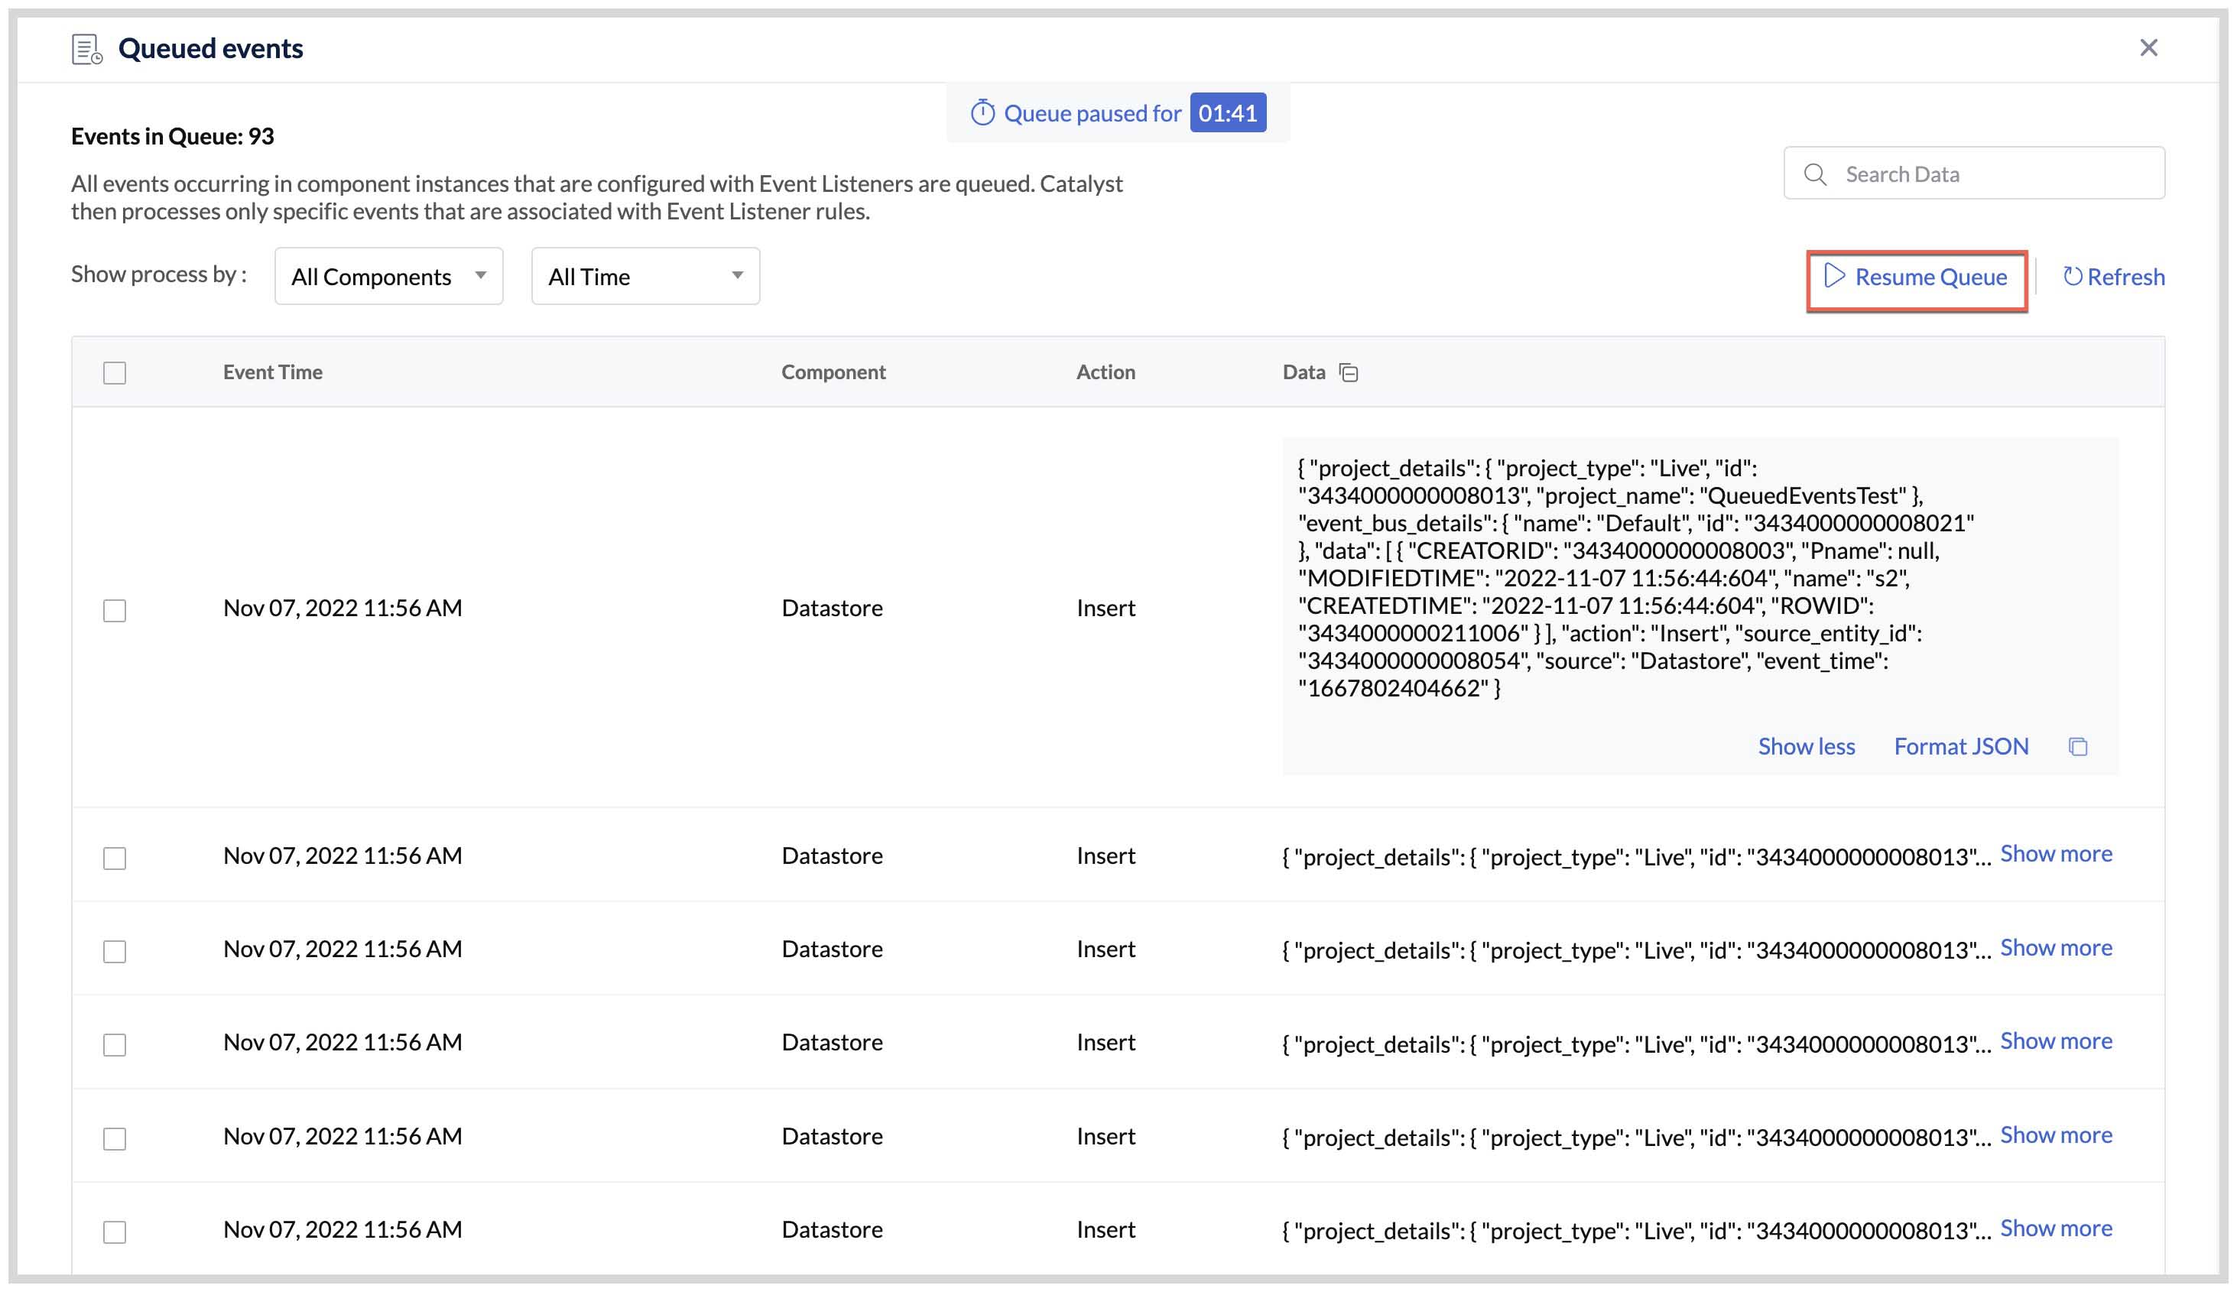Tick the checkbox on the last event row
The image size is (2237, 1292).
pyautogui.click(x=115, y=1232)
